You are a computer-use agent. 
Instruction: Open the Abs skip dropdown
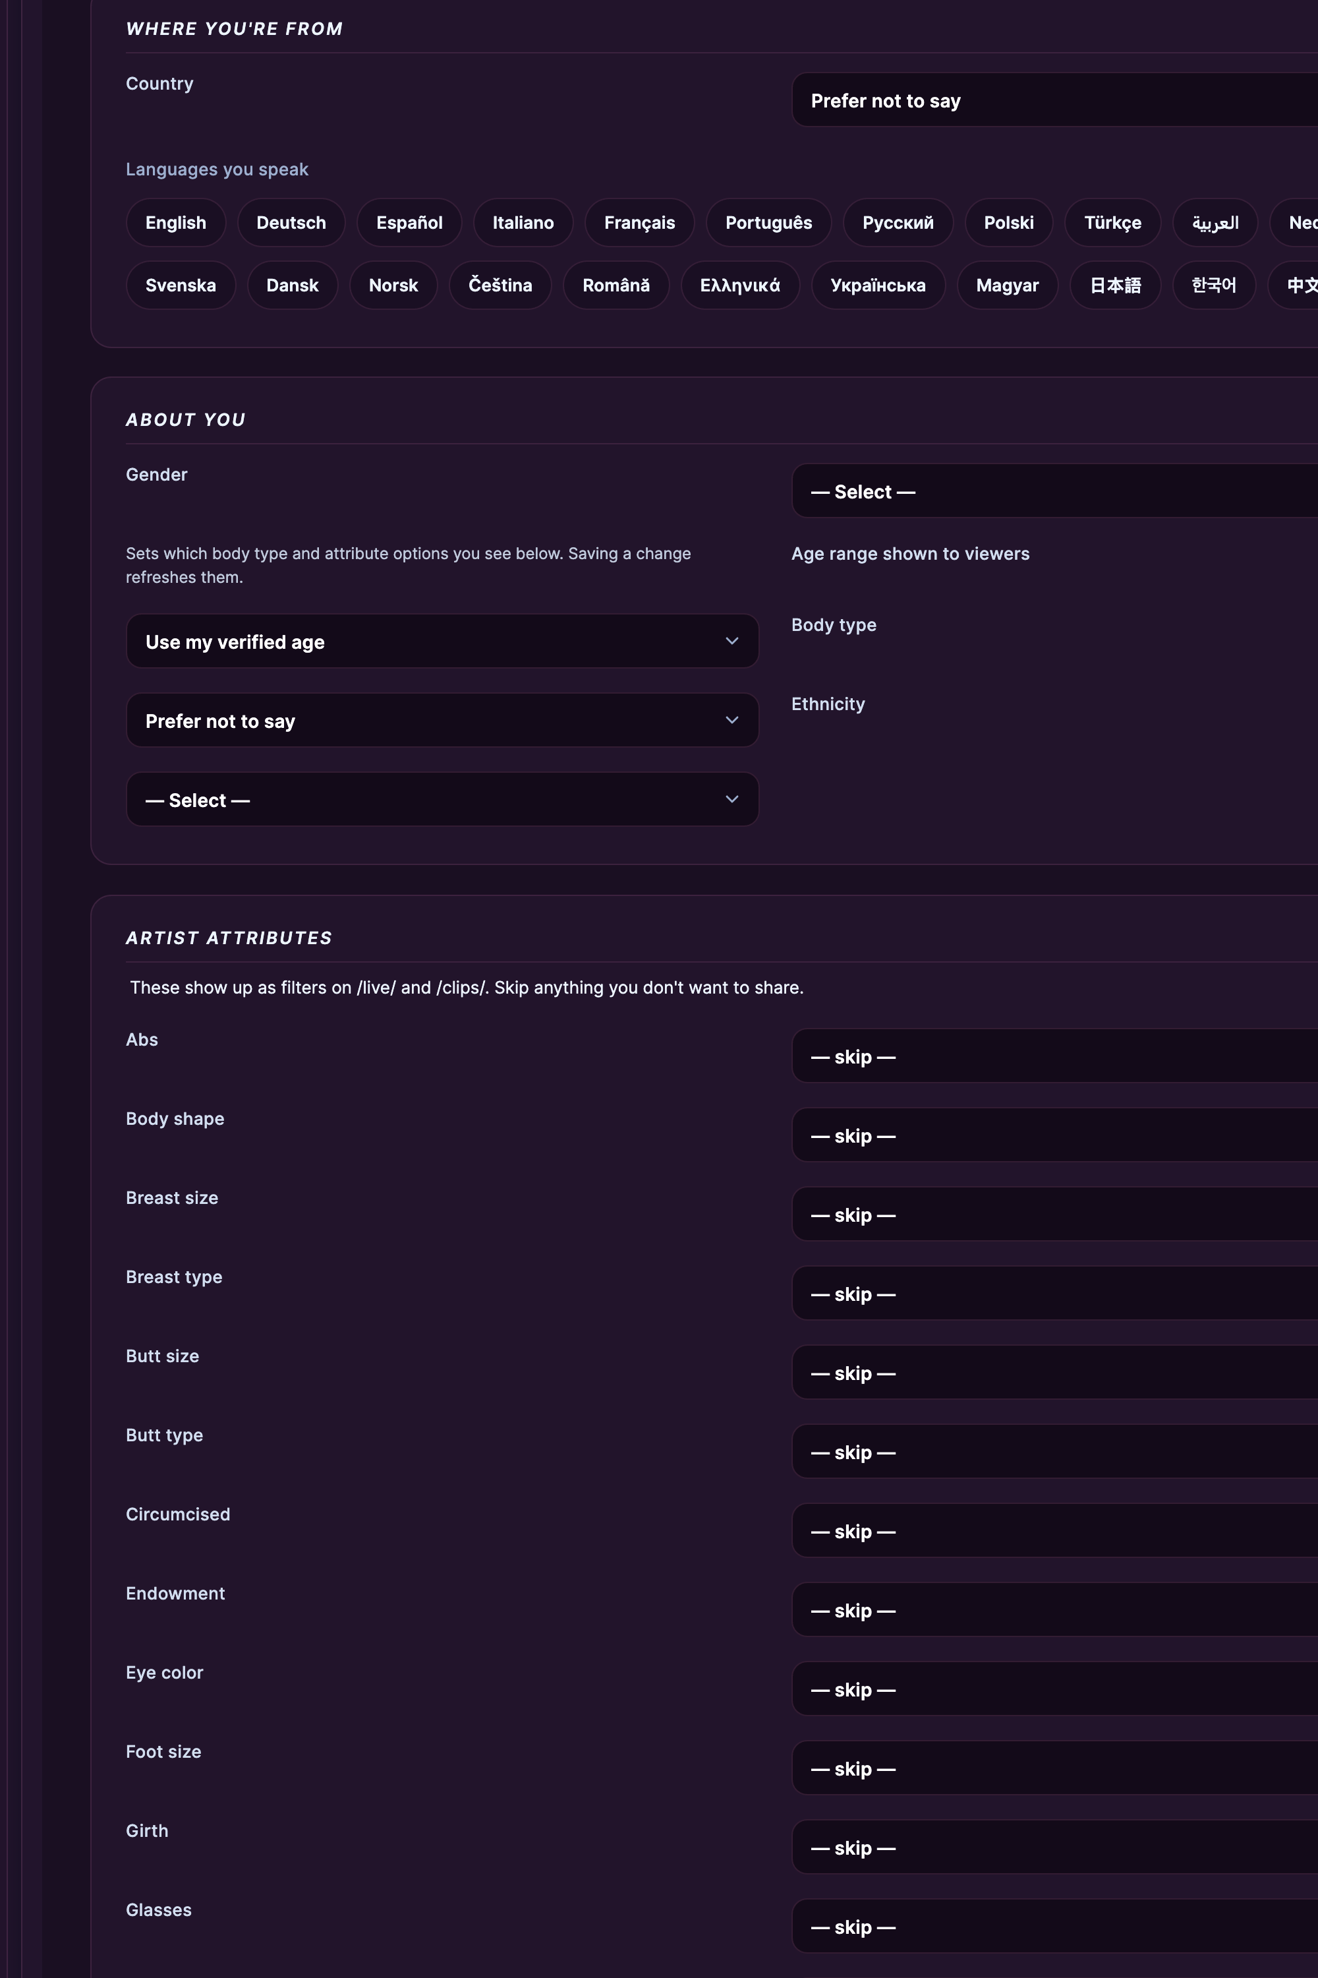coord(1055,1056)
